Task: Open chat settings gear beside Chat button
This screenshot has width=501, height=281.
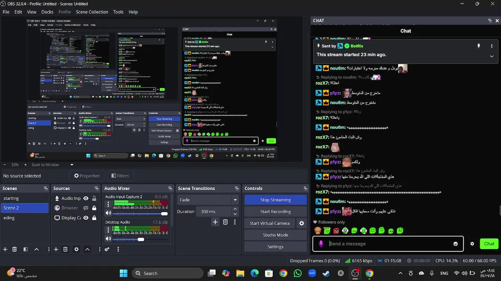Action: pyautogui.click(x=472, y=244)
